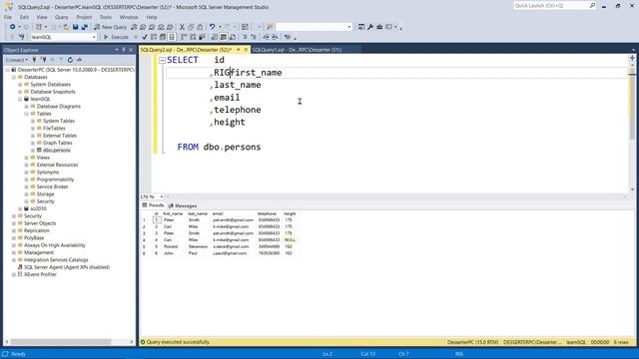Viewport: 639px width, 359px height.
Task: Click the Navigate Backward icon
Action: click(13, 27)
